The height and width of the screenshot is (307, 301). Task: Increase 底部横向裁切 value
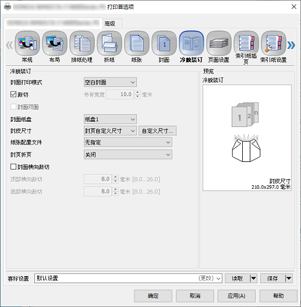[115, 189]
